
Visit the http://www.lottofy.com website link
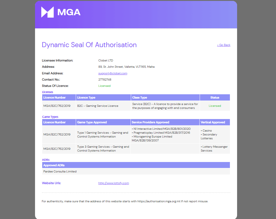[x=113, y=183]
